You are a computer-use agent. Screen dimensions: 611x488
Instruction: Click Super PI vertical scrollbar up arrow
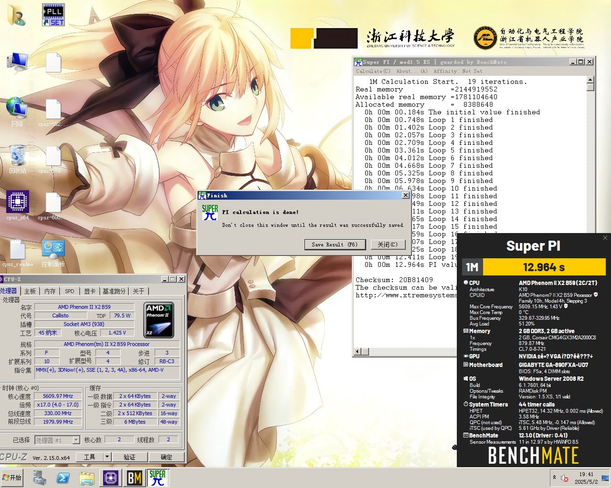tap(590, 80)
